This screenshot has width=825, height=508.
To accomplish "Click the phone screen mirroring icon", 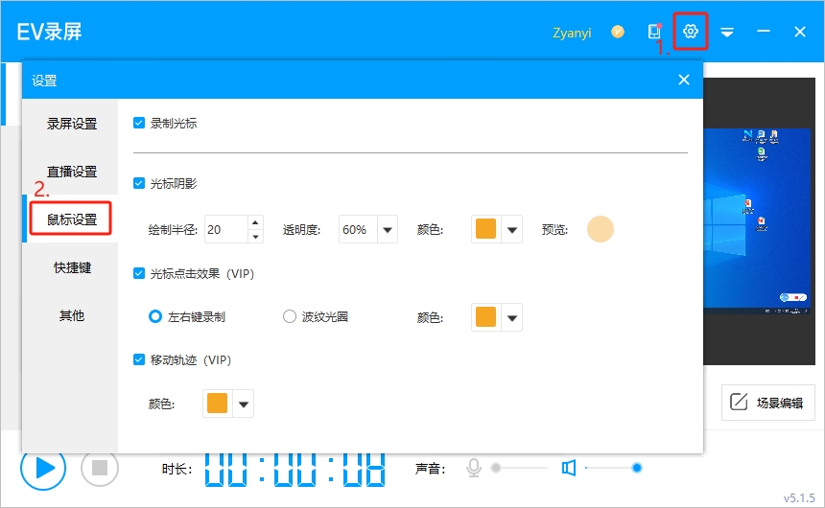I will (654, 32).
